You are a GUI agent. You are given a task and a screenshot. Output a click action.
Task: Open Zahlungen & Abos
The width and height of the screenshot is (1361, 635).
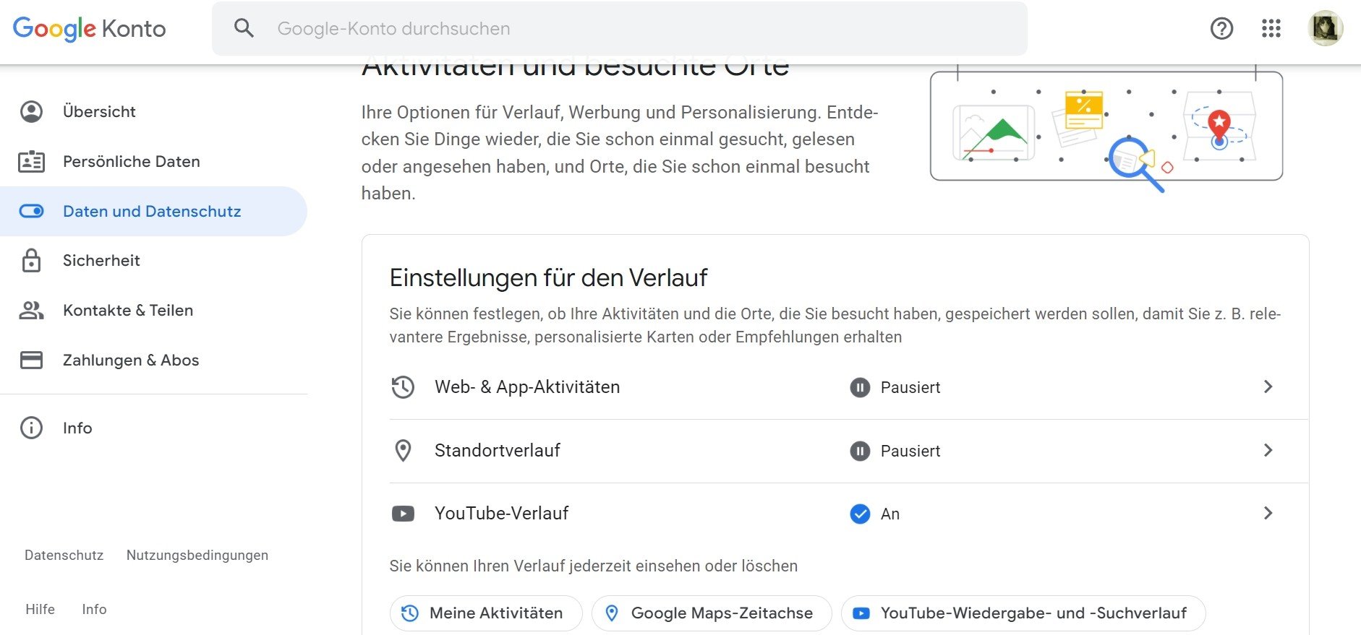click(153, 360)
